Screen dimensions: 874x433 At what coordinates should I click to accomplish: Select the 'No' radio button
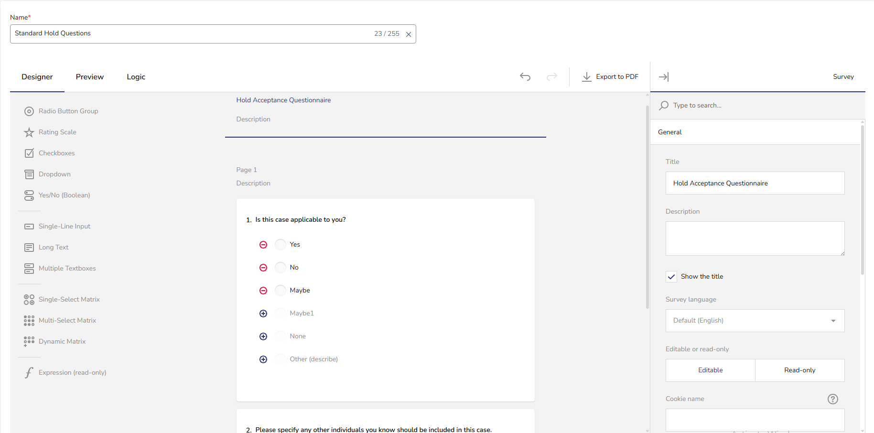pos(281,268)
